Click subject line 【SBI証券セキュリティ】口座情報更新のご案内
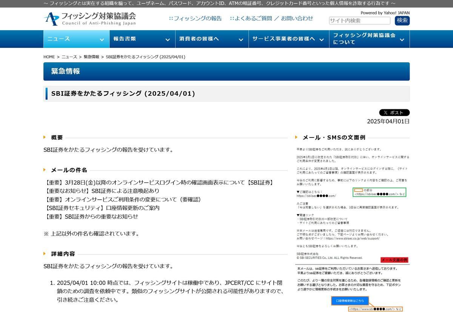Screen dimensions: 453x312 pos(102,208)
